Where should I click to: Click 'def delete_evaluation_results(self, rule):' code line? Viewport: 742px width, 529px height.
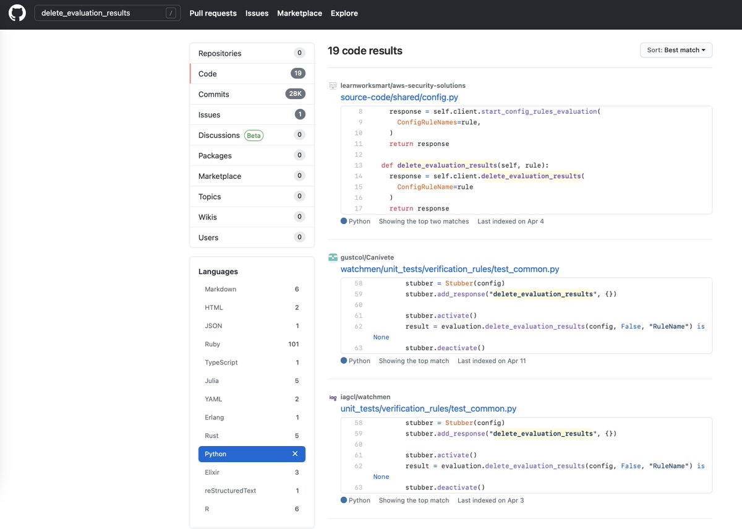coord(465,165)
